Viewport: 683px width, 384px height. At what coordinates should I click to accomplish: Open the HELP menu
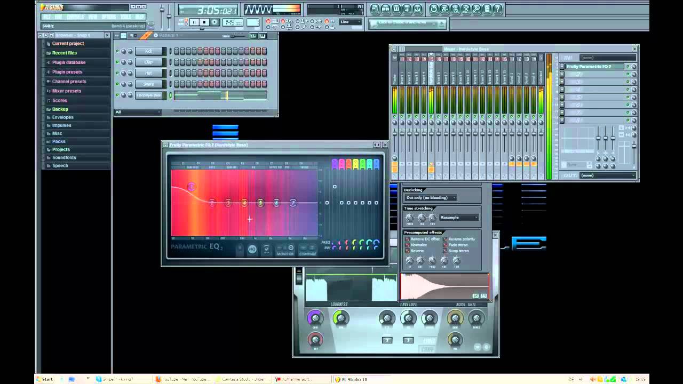coord(139,17)
